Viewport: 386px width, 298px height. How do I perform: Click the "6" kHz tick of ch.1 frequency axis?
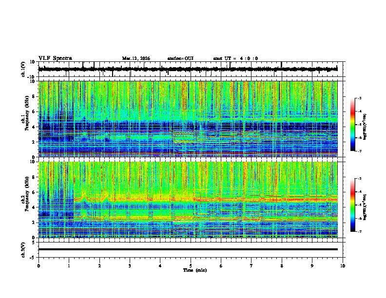pyautogui.click(x=34, y=112)
